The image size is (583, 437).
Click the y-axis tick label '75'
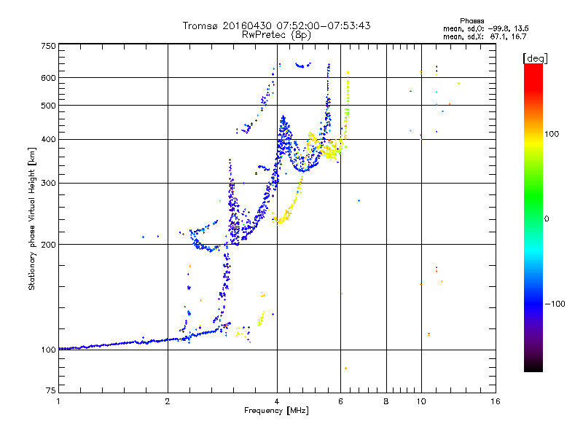51,390
